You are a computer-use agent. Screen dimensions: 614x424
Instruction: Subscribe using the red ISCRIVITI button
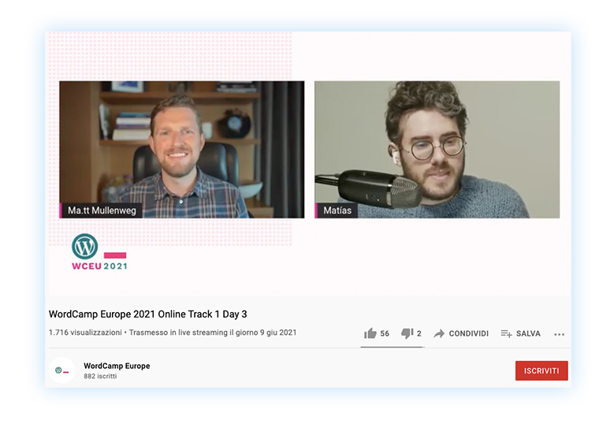click(541, 370)
